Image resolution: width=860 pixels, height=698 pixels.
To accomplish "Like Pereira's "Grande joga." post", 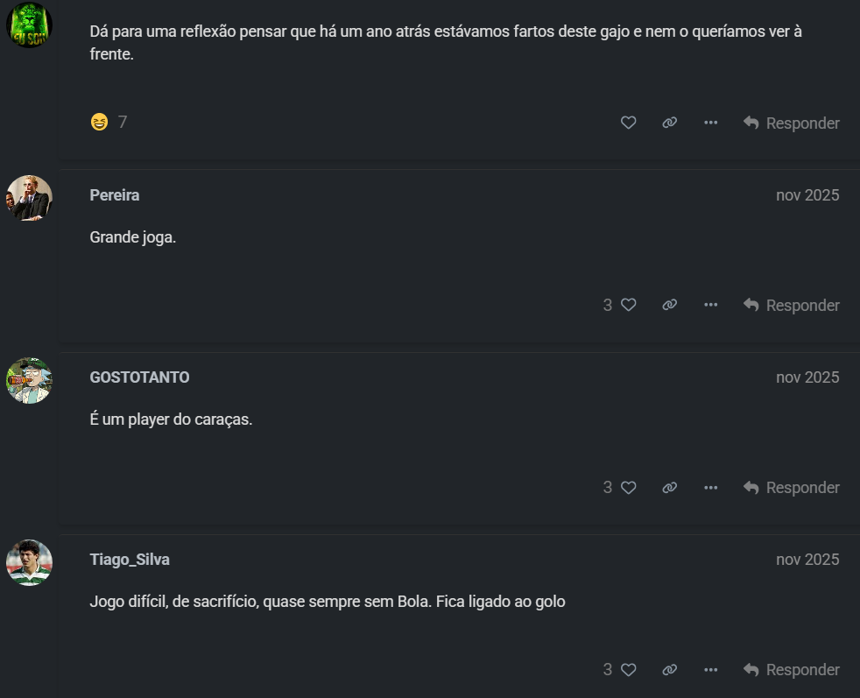I will click(x=628, y=305).
